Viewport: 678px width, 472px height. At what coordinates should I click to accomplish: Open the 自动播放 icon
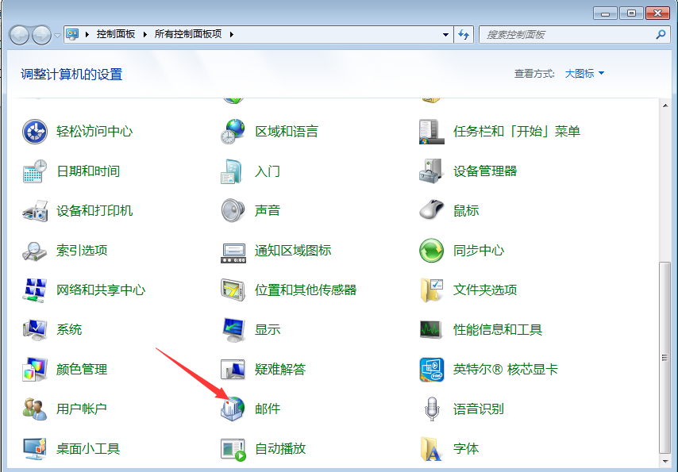click(x=233, y=449)
